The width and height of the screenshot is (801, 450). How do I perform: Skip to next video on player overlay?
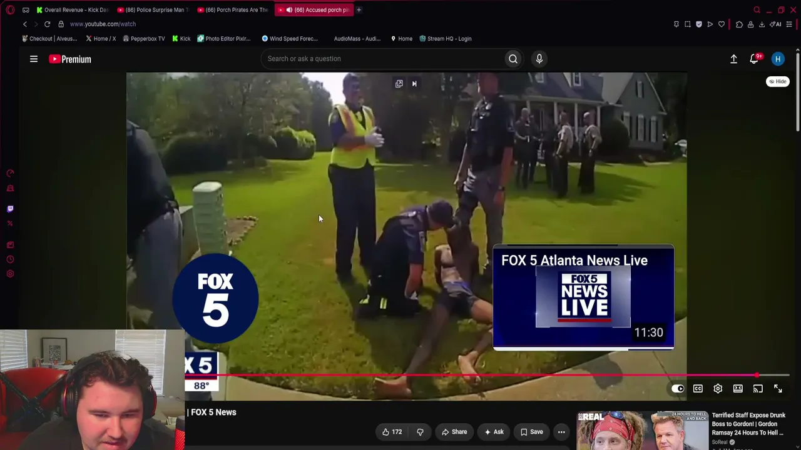pos(414,84)
